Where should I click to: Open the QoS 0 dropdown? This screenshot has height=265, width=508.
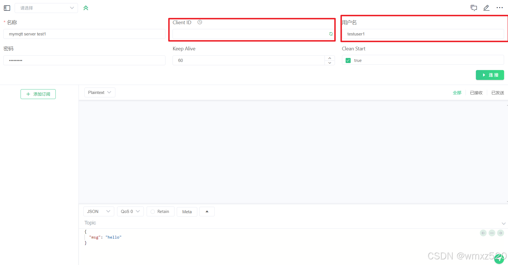click(x=130, y=211)
